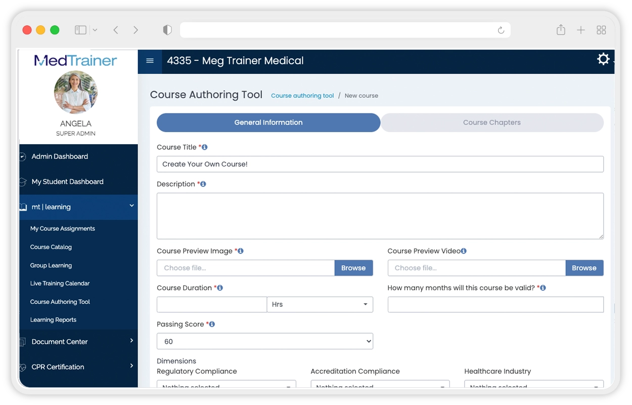Open Course Catalog in the sidebar
The image size is (632, 405).
point(51,247)
